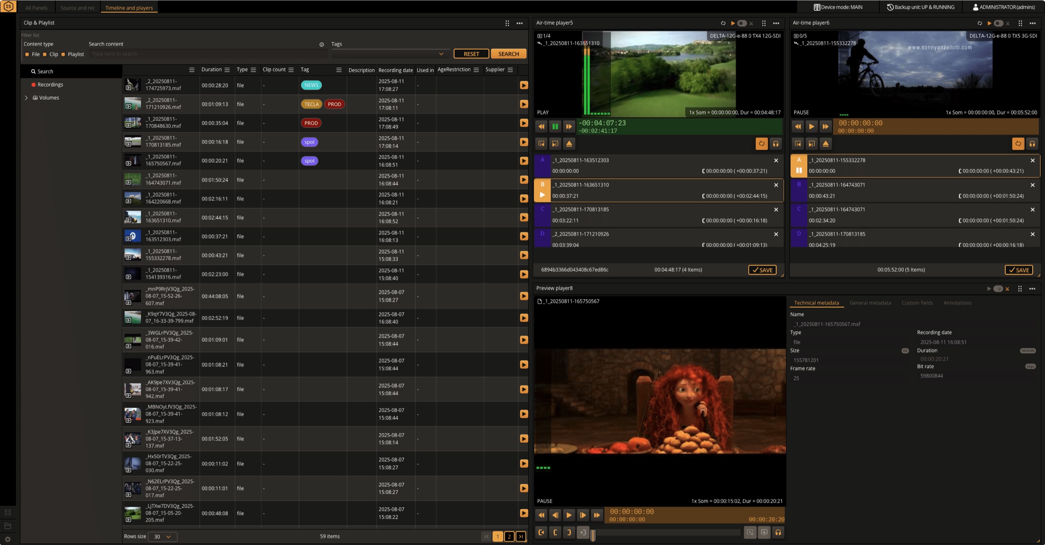Toggle the Air-time player5 header switch

(742, 23)
